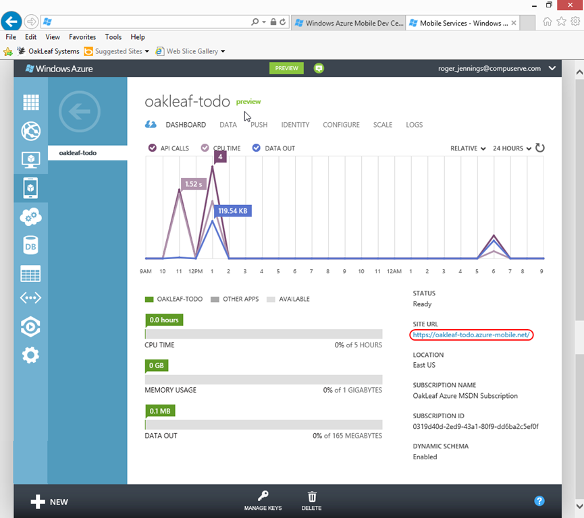Expand the account menu chevron
This screenshot has width=584, height=518.
coord(552,69)
